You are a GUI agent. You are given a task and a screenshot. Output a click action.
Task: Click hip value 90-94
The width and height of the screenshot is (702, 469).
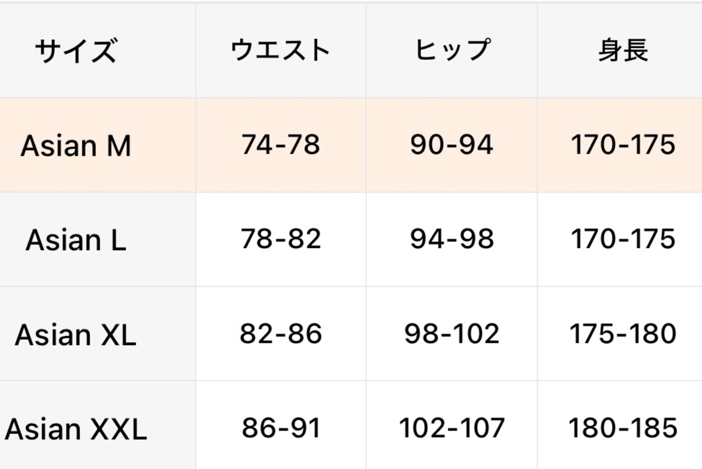[452, 145]
